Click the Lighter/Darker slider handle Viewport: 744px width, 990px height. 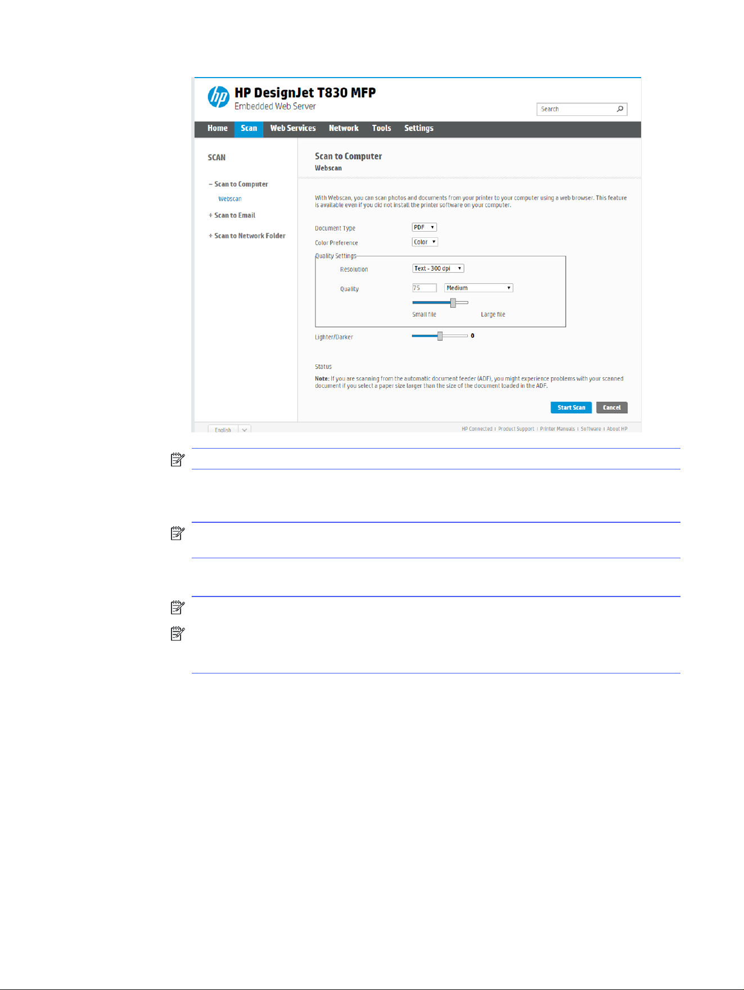pos(440,336)
